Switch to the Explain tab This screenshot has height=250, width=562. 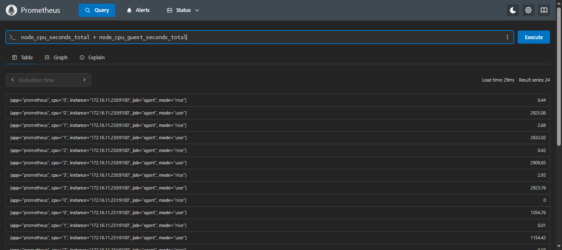click(92, 57)
